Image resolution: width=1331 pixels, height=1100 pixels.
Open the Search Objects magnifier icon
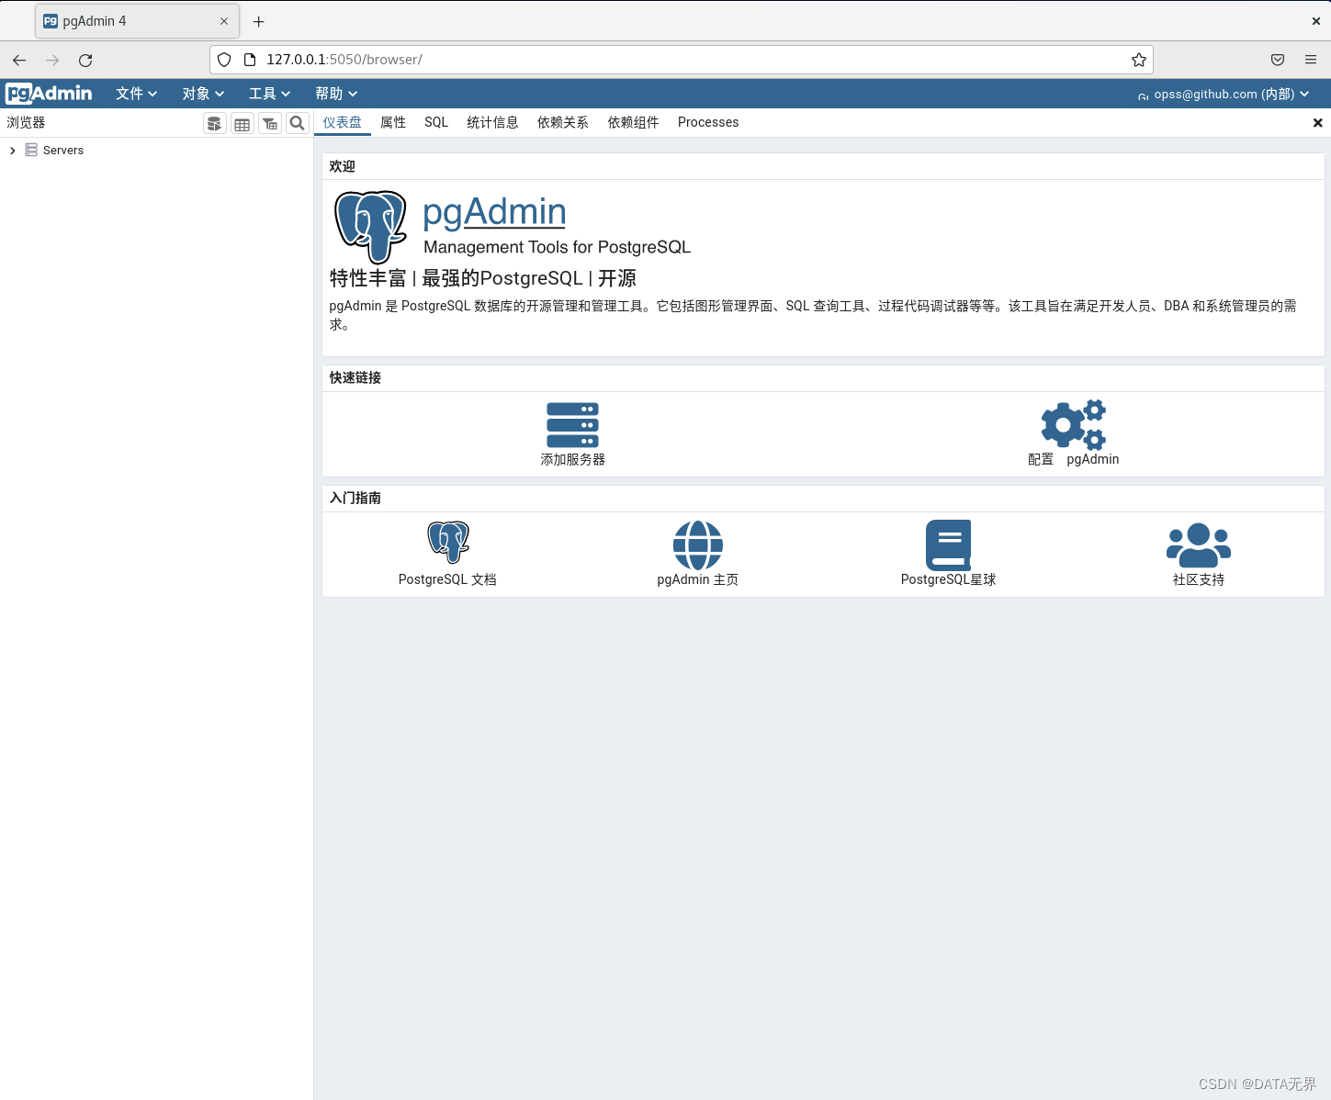(x=298, y=123)
